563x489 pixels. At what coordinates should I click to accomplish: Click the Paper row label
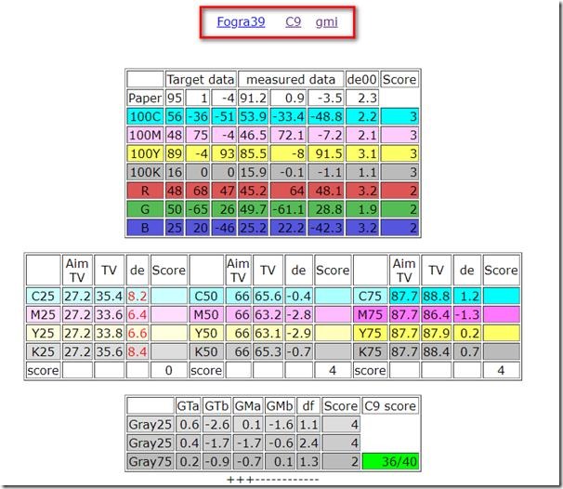click(145, 98)
